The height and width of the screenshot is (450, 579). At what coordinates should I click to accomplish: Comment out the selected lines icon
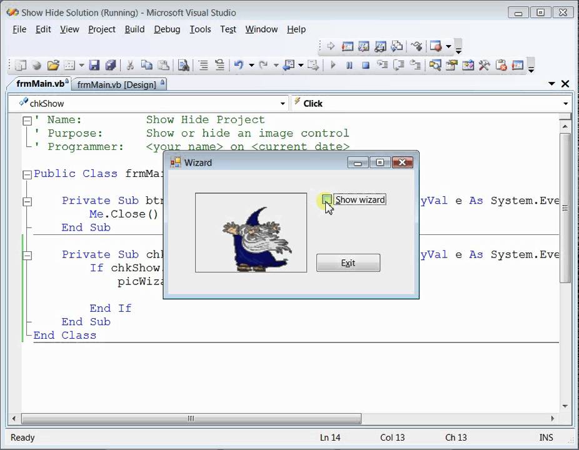(x=203, y=66)
